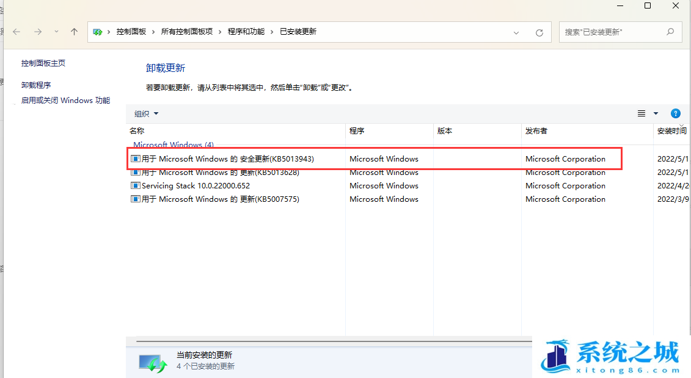Screen dimensions: 691x378
Task: Click Microsoft Windows program cell for Servicing Stack
Action: [384, 185]
